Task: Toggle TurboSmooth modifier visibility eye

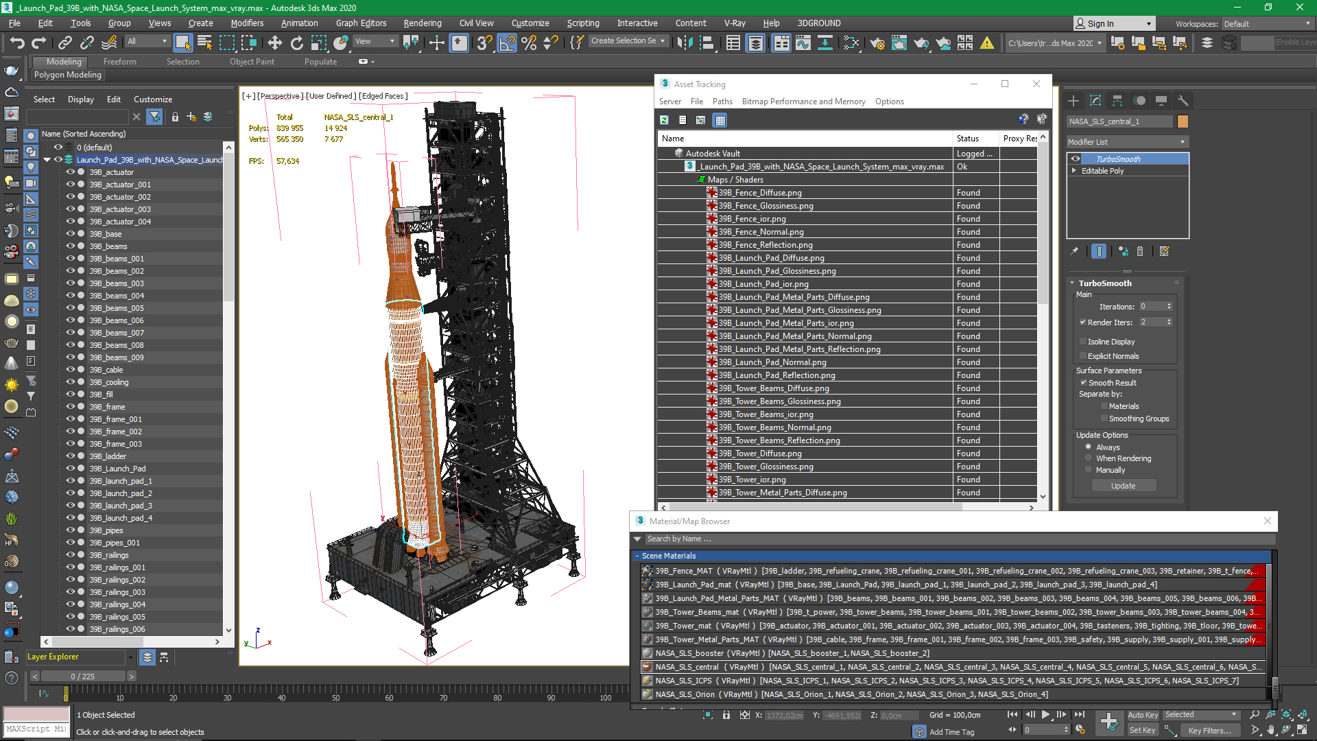Action: (1075, 158)
